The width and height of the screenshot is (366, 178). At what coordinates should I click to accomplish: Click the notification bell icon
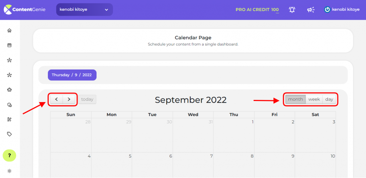click(x=292, y=10)
